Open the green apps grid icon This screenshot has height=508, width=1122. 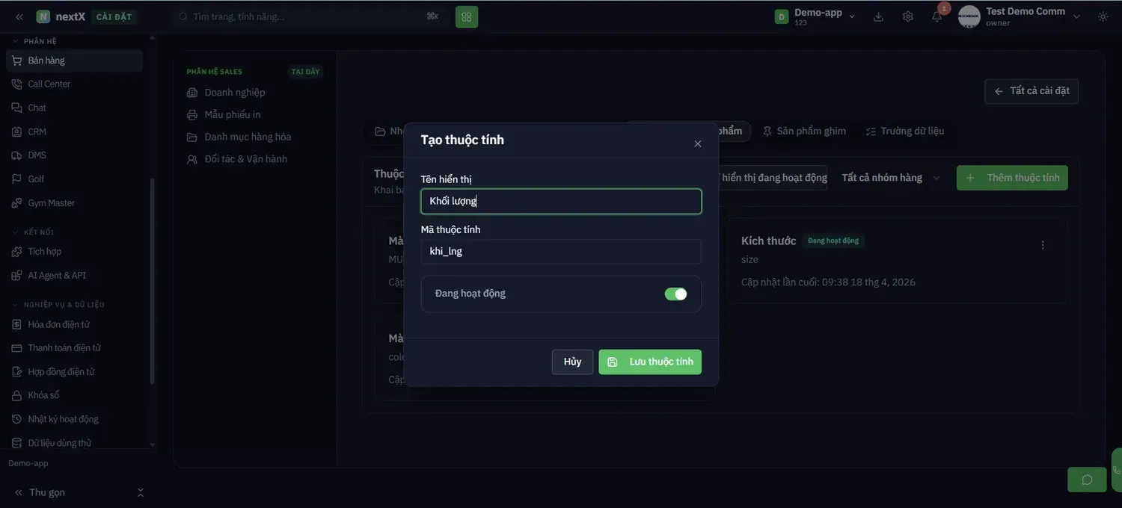point(467,16)
